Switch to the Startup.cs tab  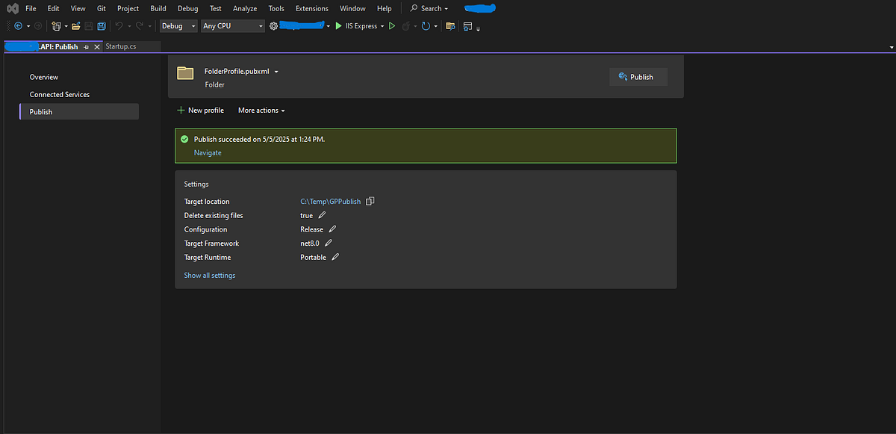(121, 46)
